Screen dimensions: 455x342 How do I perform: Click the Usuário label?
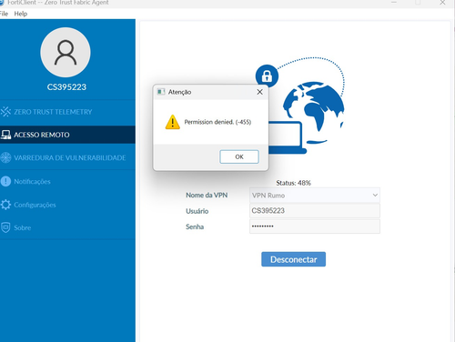coord(197,211)
